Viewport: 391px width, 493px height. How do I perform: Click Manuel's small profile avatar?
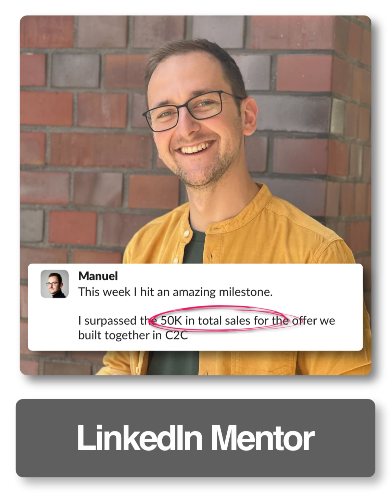(55, 284)
